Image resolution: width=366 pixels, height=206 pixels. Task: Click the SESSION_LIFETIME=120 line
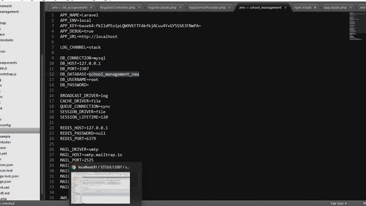84,117
